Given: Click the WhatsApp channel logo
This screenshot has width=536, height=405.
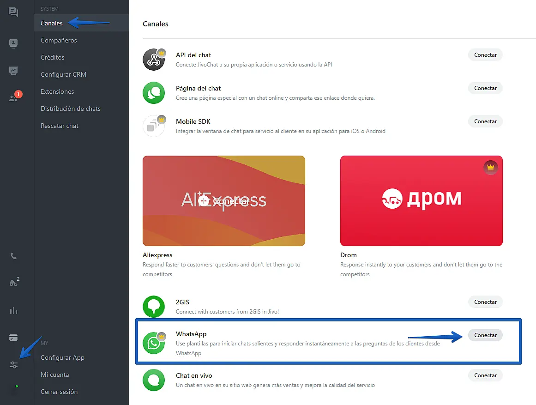Looking at the screenshot, I should pyautogui.click(x=154, y=343).
